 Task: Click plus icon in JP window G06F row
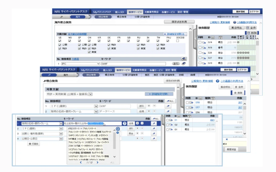click(149, 106)
